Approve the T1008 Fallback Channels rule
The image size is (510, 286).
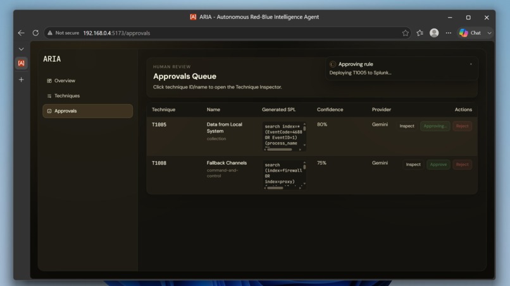(438, 164)
